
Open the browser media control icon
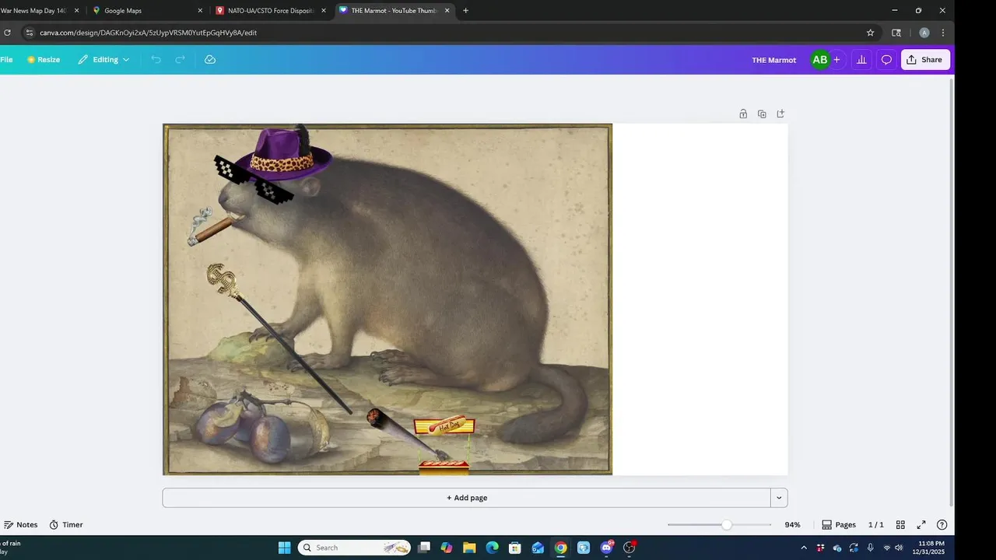(x=896, y=33)
